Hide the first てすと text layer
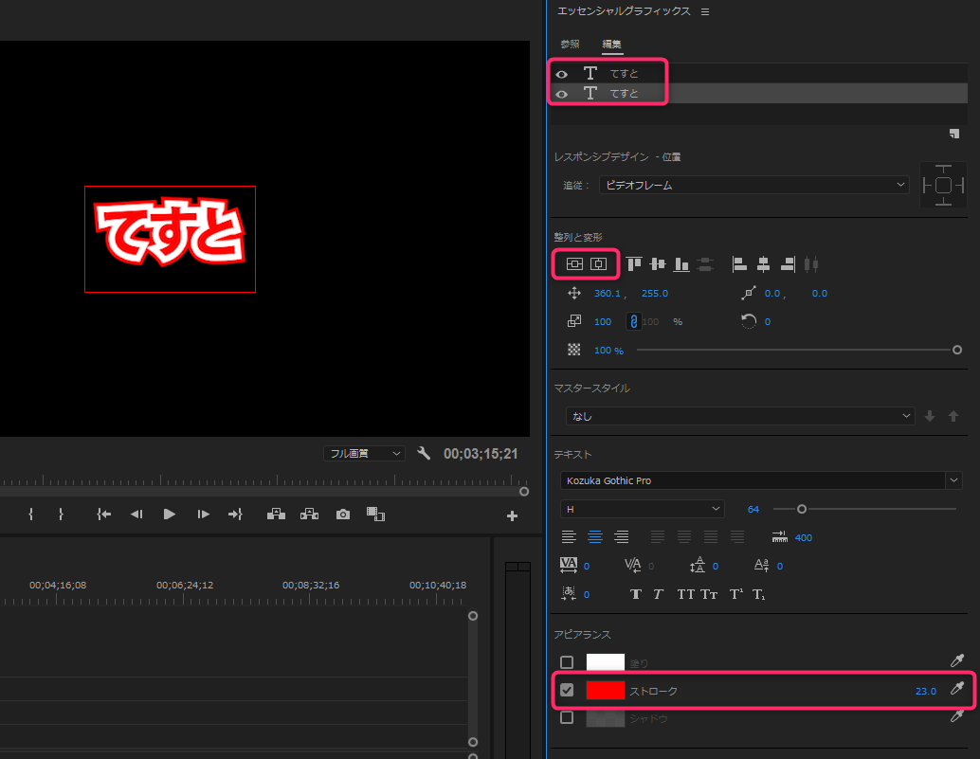The height and width of the screenshot is (759, 980). (561, 74)
